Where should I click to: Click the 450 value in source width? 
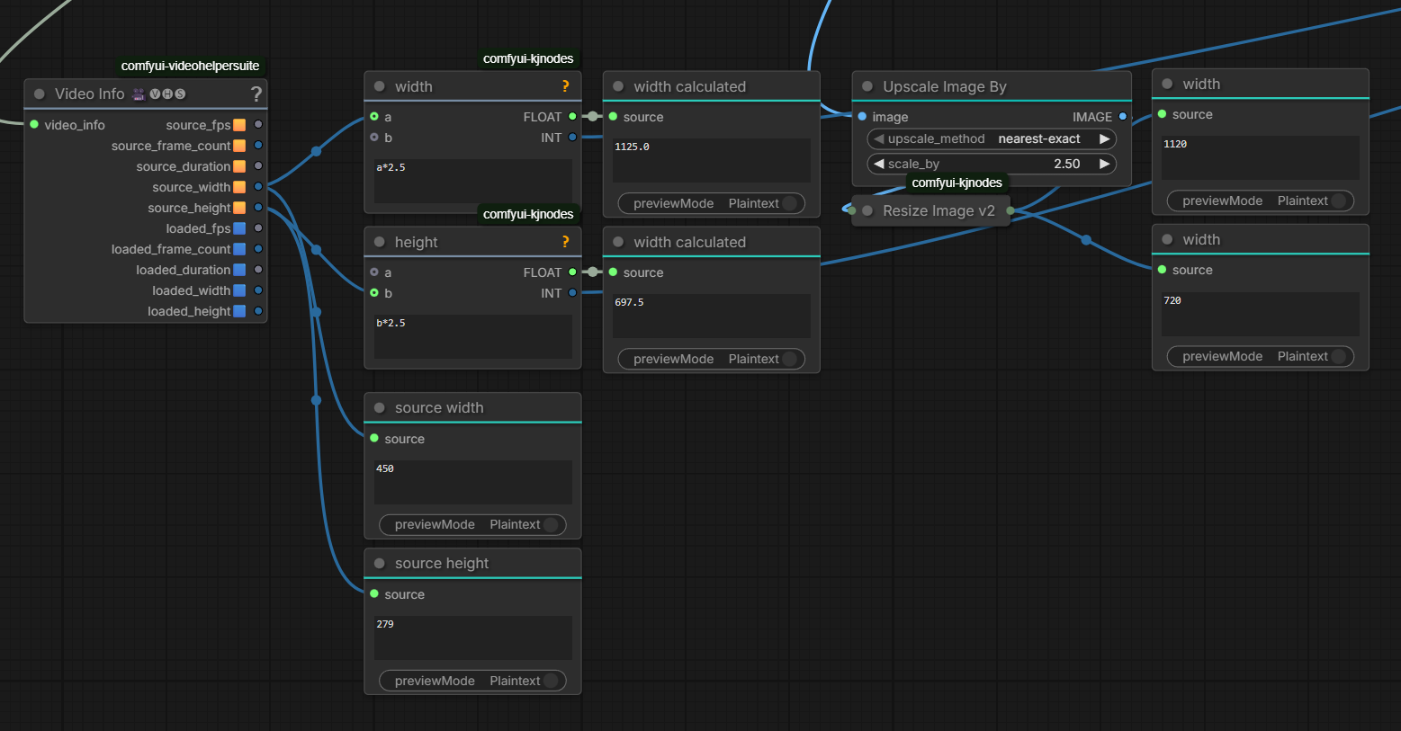(x=385, y=468)
